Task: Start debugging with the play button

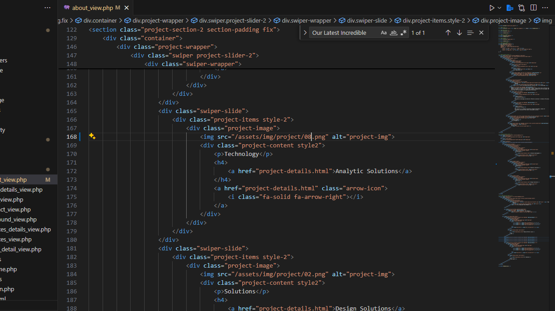Action: click(x=492, y=8)
